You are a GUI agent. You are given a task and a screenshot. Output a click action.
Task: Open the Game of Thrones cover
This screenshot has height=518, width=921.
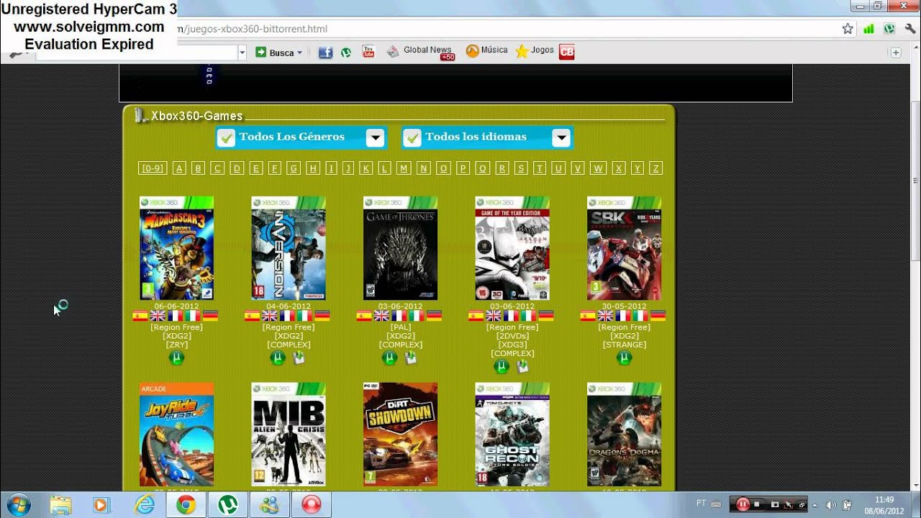(x=400, y=248)
